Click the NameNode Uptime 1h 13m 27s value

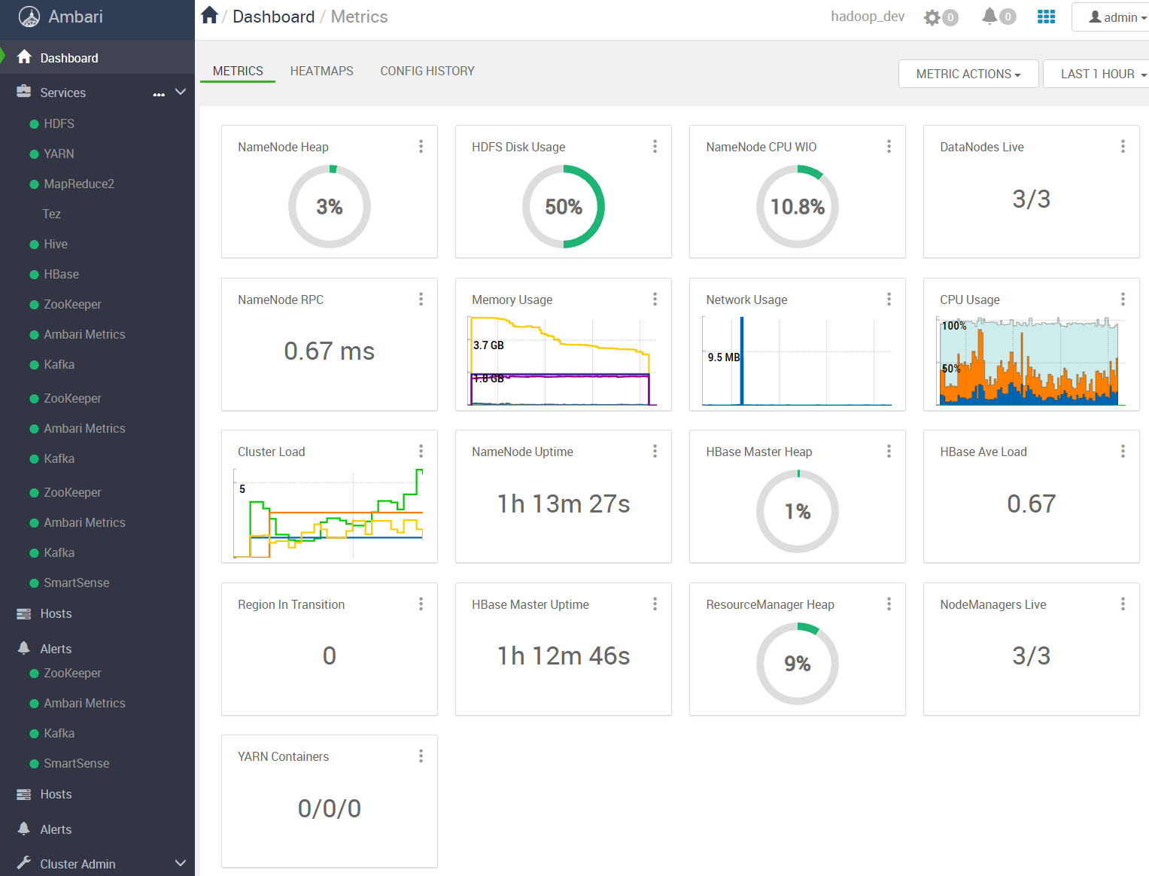click(564, 503)
